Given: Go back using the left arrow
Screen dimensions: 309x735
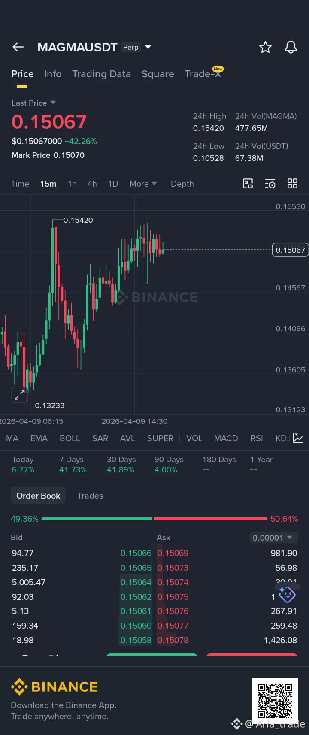Looking at the screenshot, I should tap(18, 47).
